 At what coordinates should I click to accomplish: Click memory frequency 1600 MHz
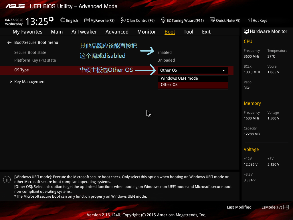coord(252,118)
